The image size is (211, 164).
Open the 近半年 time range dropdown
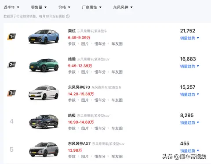point(11,7)
